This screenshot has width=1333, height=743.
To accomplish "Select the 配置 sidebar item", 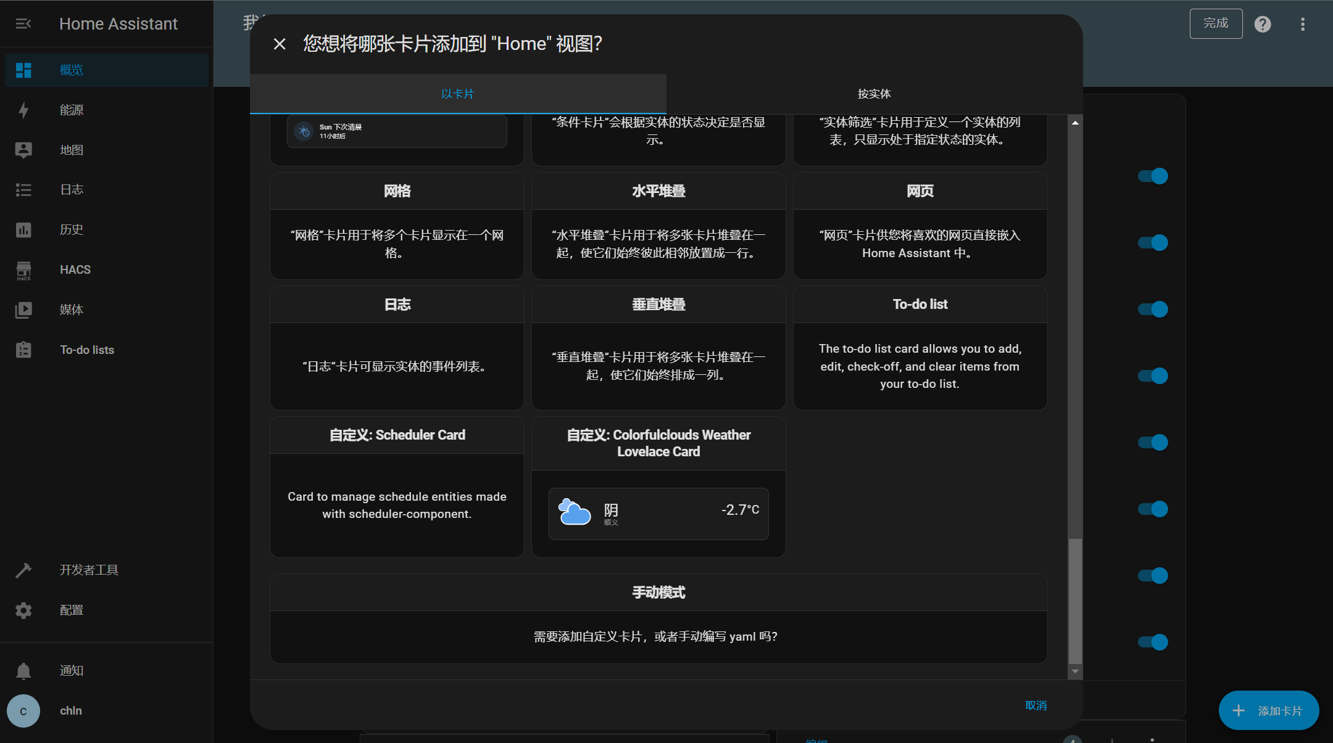I will point(107,610).
